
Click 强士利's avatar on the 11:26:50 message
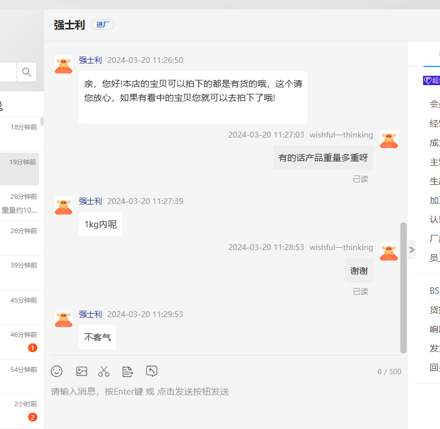[64, 65]
